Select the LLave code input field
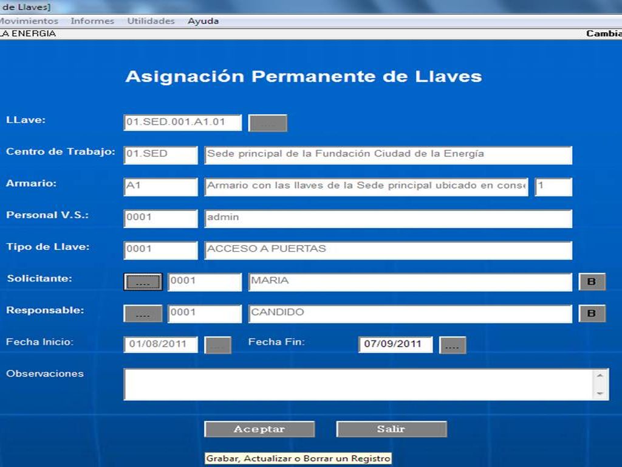Screen dimensions: 622x467 182,122
